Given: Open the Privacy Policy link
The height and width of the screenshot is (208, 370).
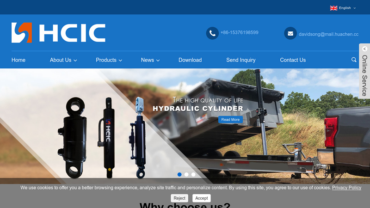Looking at the screenshot, I should 346,188.
